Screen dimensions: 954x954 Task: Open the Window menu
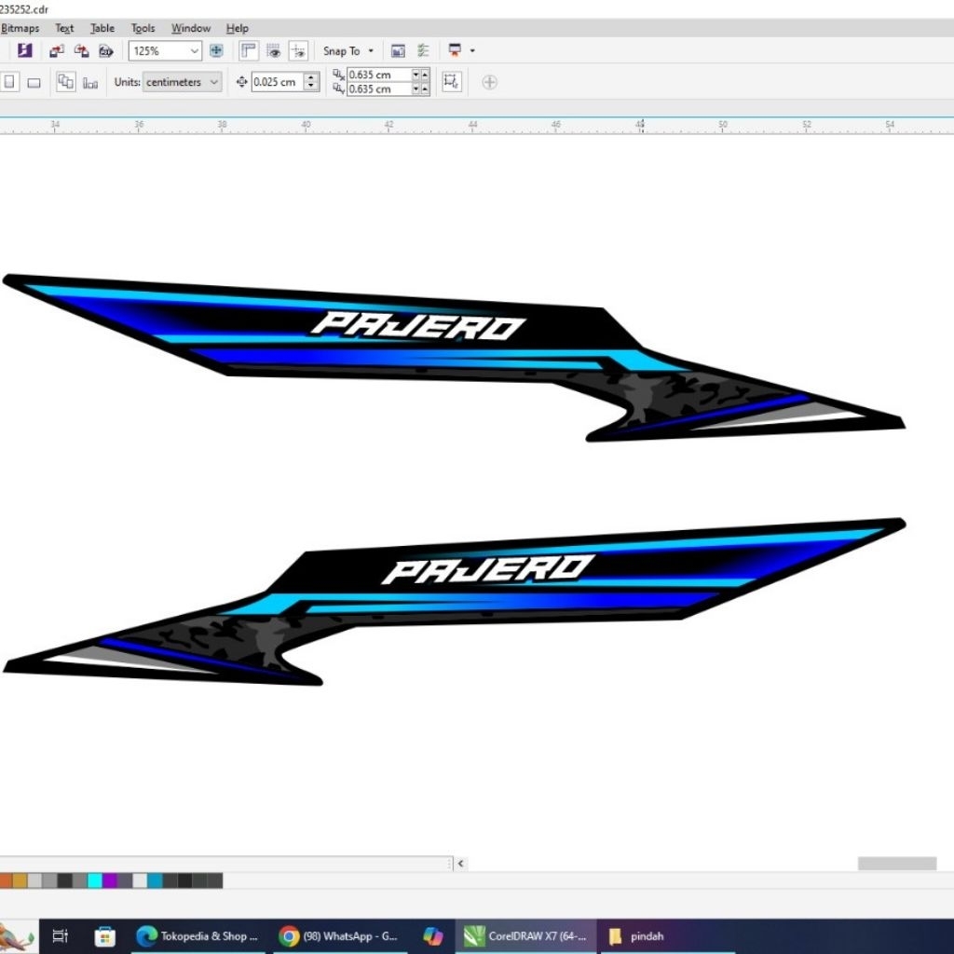pos(190,28)
